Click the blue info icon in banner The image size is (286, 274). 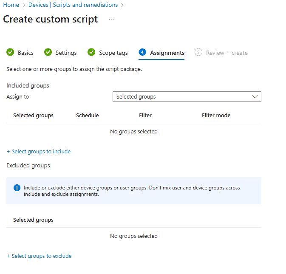(17, 188)
